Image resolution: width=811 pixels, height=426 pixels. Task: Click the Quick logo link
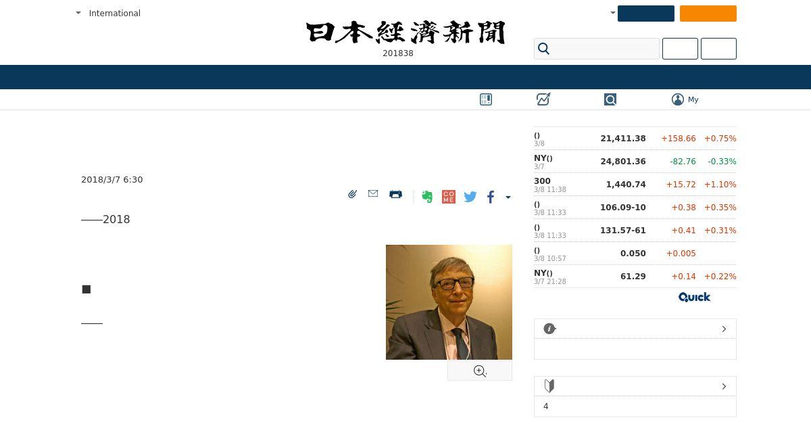[x=694, y=298]
